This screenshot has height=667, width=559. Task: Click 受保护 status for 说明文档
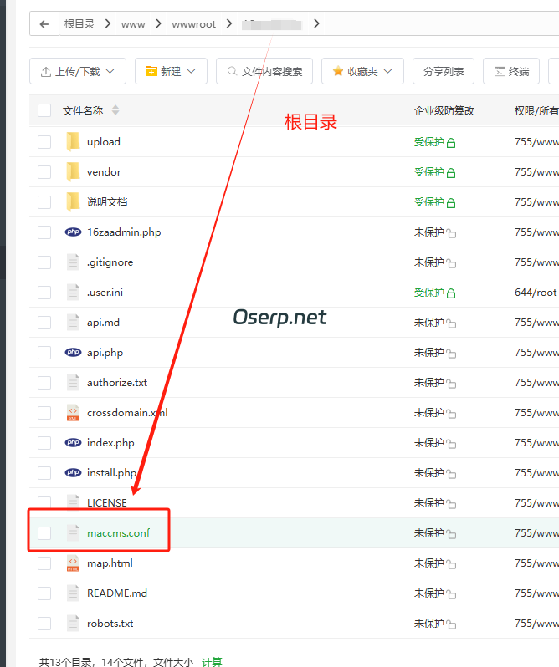(x=428, y=202)
